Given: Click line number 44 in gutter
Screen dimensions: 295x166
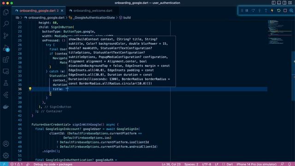Looking at the screenshot, I should click(20, 125).
